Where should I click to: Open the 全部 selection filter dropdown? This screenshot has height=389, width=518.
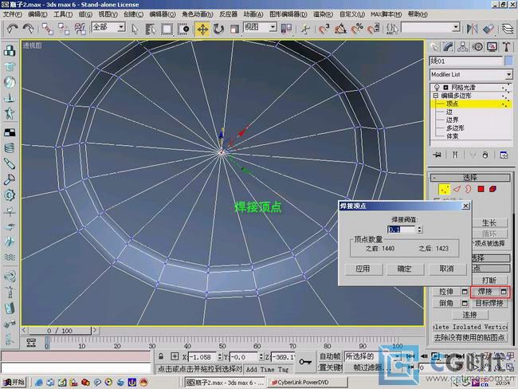[x=122, y=27]
